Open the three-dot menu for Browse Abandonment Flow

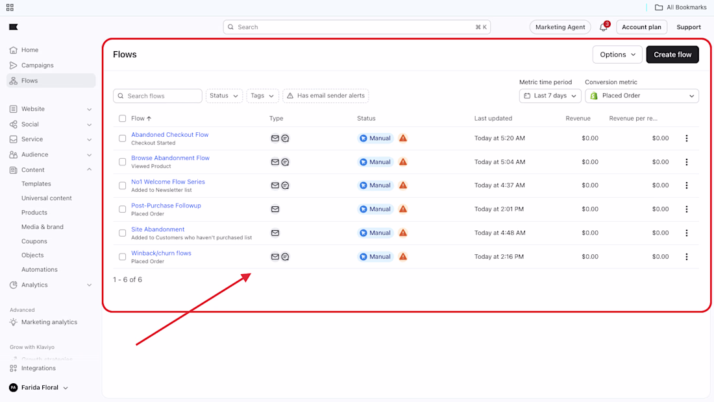[x=687, y=162]
